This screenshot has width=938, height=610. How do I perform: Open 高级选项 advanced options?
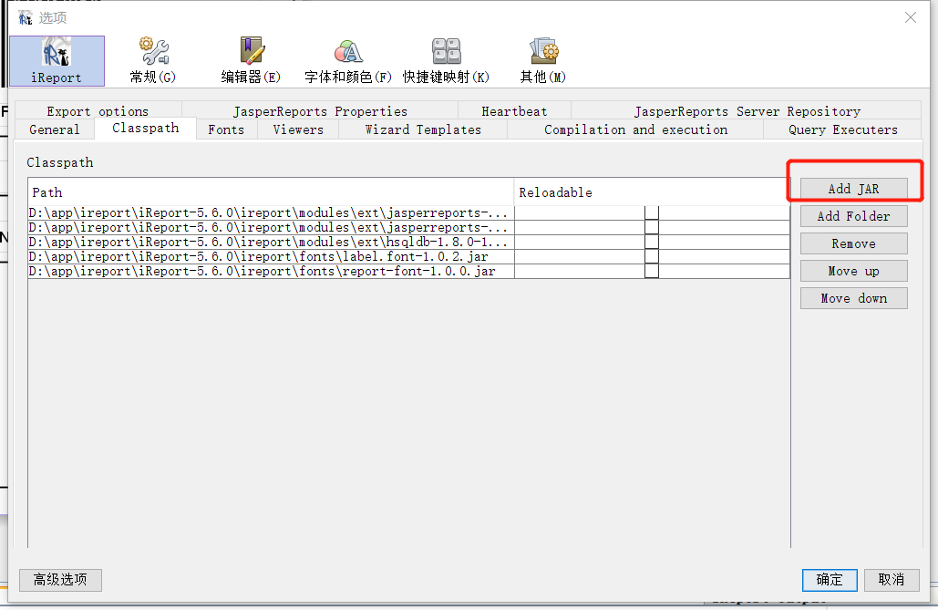(60, 580)
